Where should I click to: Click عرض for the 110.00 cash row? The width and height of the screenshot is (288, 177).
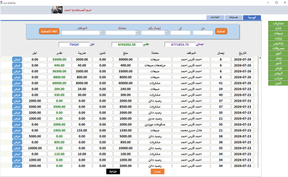click(17, 154)
